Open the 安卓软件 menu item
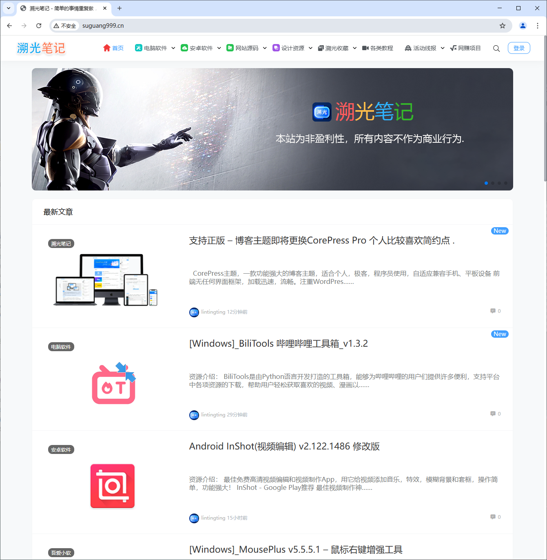Image resolution: width=547 pixels, height=560 pixels. tap(201, 48)
